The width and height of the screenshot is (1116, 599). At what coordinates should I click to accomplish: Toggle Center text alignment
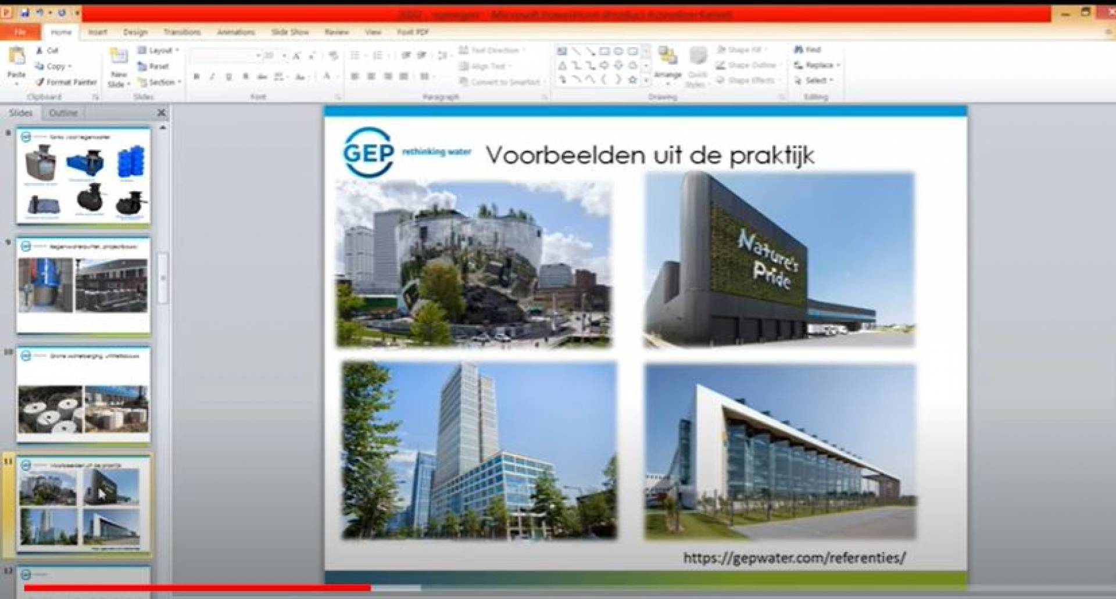point(371,77)
